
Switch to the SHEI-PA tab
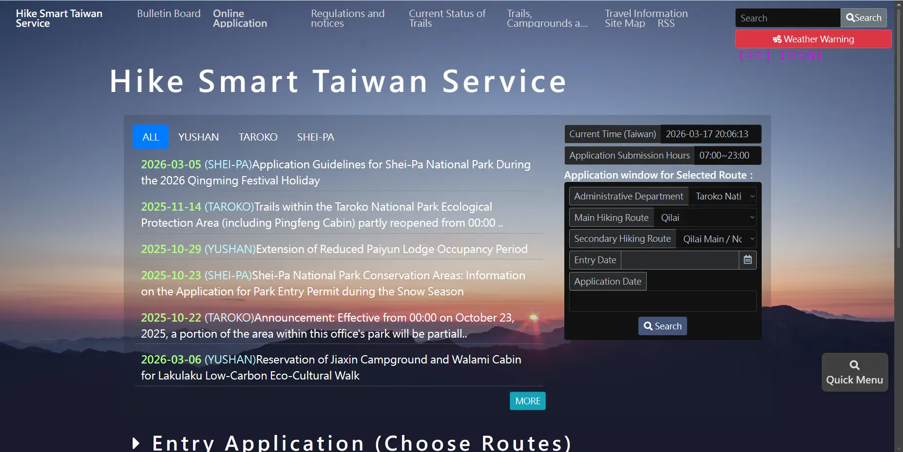point(316,137)
